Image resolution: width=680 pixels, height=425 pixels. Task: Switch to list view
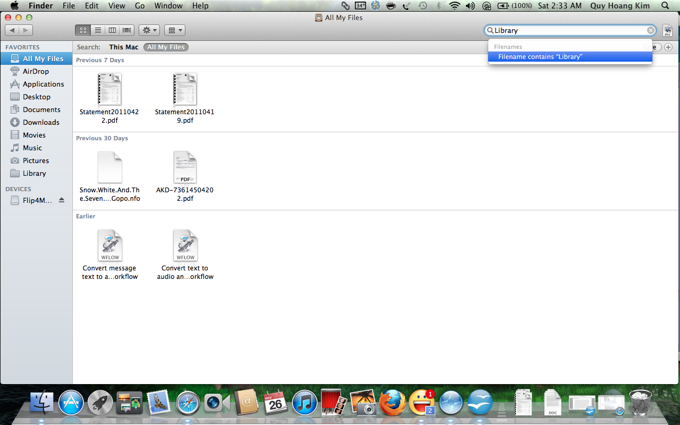click(x=98, y=30)
